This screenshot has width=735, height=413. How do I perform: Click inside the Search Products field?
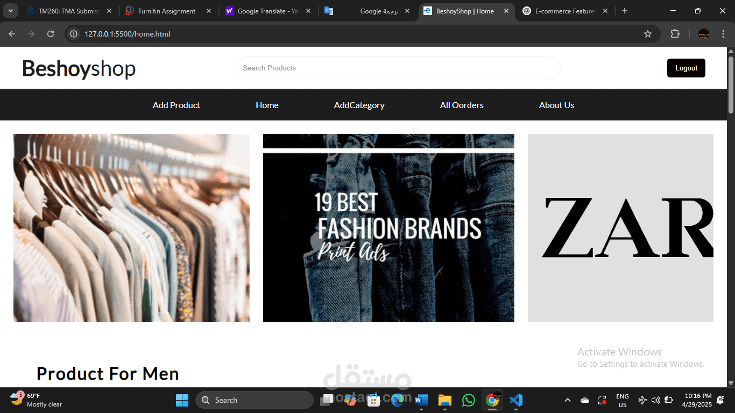coord(398,68)
